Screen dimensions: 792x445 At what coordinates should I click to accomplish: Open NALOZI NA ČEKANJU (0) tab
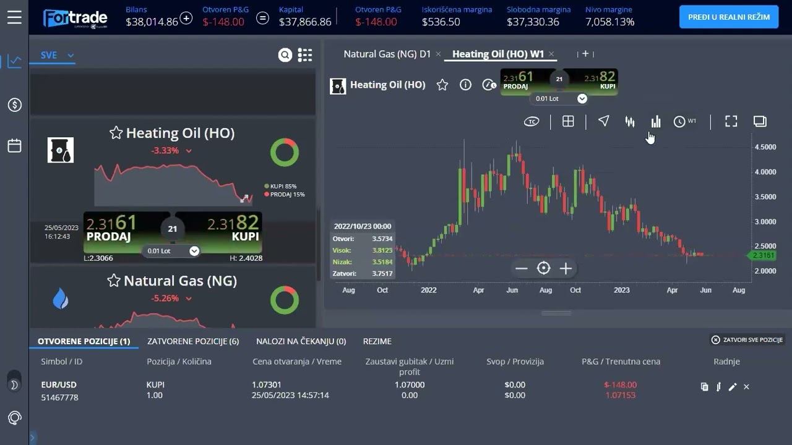[301, 341]
